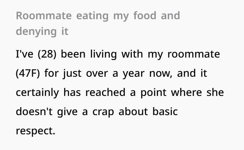Click the word 'denying' in the title
This screenshot has height=150, width=244.
click(x=36, y=32)
